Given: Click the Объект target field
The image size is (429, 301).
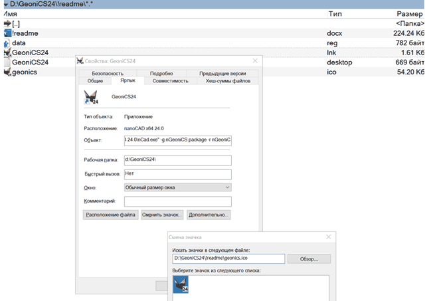Looking at the screenshot, I should point(178,140).
